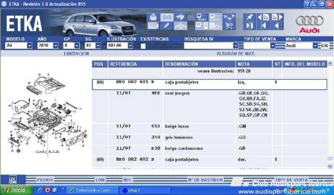Click the Referencia column header
The height and width of the screenshot is (195, 334).
[x=135, y=64]
